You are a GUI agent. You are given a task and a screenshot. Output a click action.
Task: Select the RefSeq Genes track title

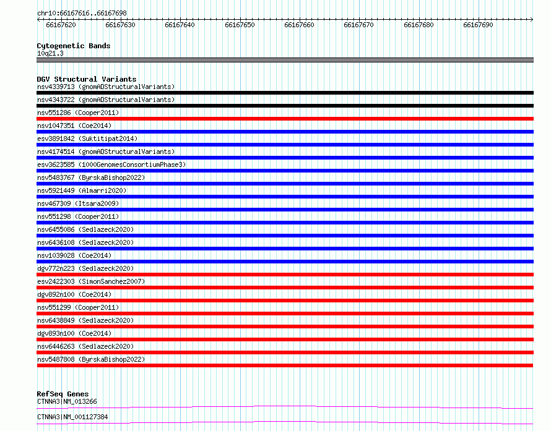click(x=63, y=394)
